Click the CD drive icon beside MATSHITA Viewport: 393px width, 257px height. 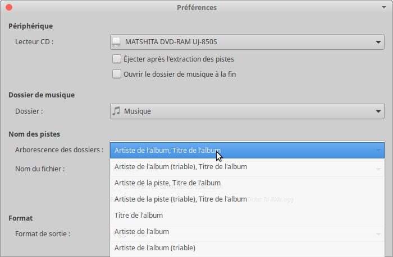116,42
